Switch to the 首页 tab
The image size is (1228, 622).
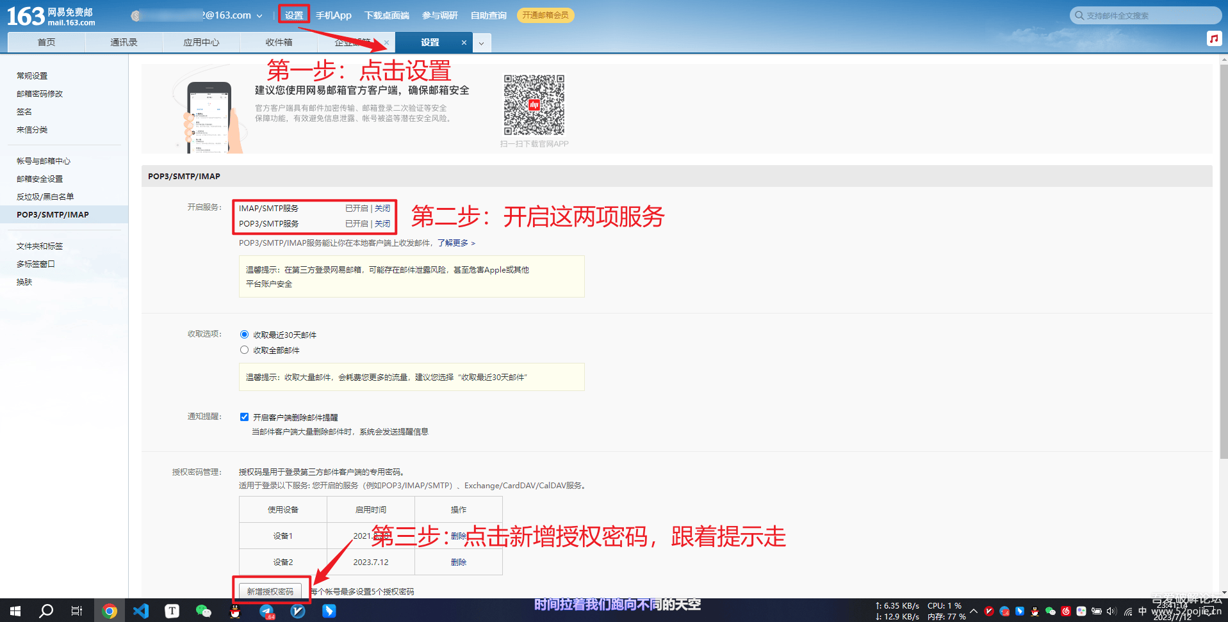point(46,42)
